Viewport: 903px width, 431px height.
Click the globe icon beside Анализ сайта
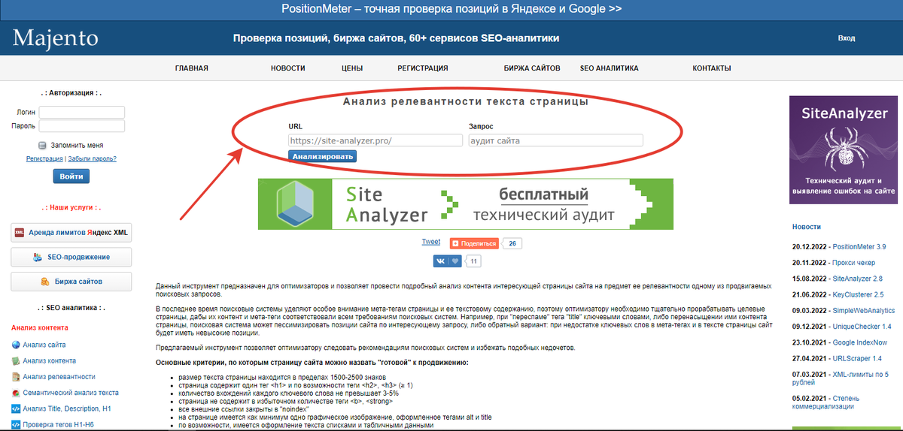(16, 345)
